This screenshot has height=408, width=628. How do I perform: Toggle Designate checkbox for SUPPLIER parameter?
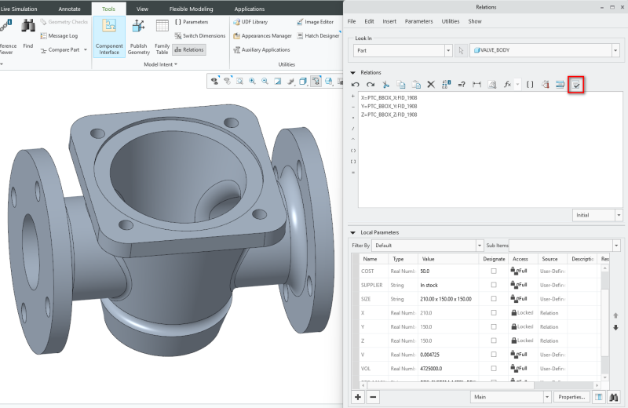(x=494, y=285)
